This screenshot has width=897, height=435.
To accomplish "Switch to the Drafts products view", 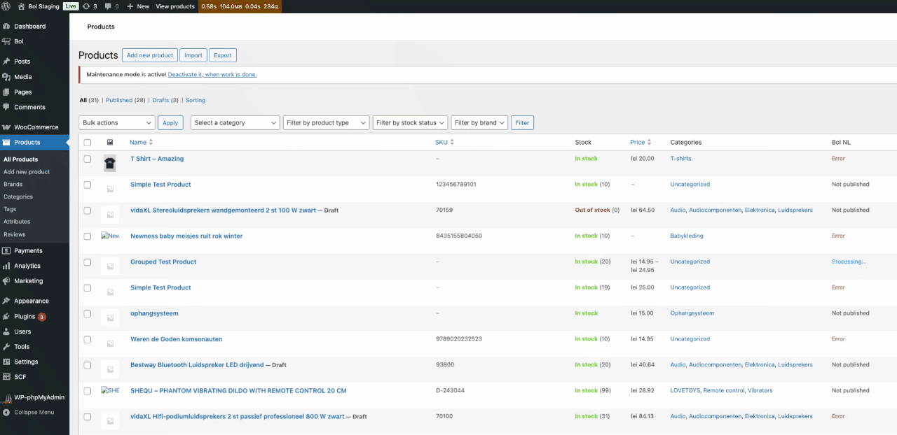I will [x=160, y=101].
